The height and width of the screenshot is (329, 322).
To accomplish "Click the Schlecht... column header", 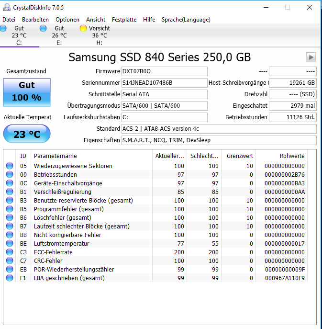I will tap(204, 156).
